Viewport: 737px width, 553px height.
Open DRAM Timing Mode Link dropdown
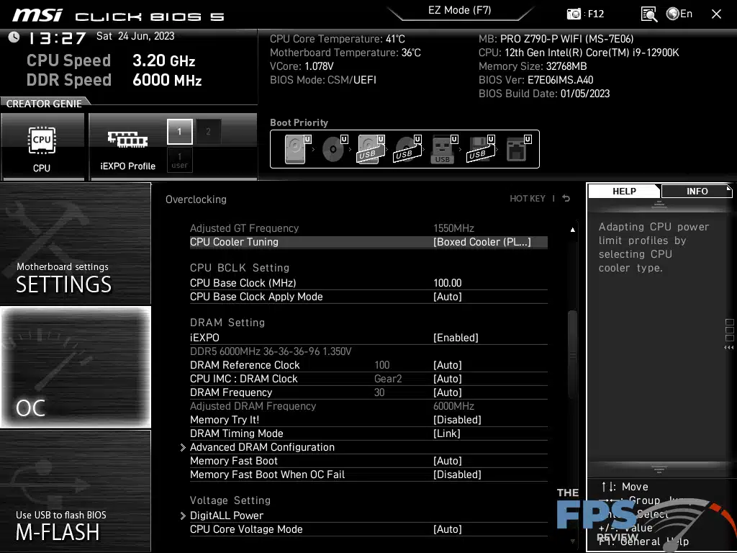coord(446,433)
